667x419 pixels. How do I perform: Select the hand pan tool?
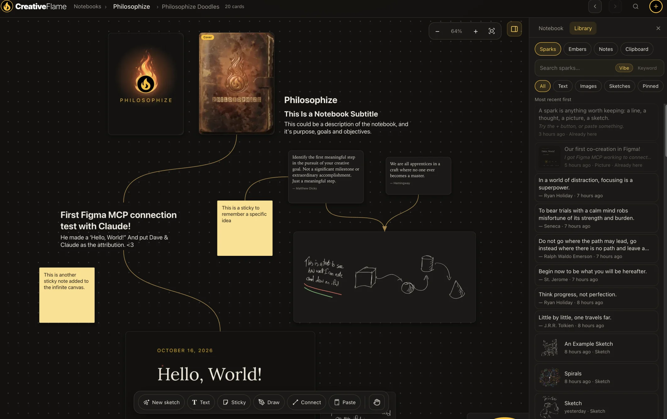[x=377, y=402]
